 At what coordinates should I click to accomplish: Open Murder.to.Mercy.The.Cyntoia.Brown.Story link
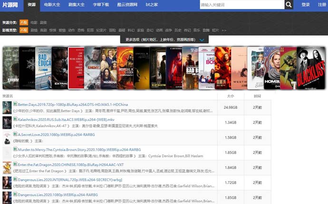click(79, 150)
